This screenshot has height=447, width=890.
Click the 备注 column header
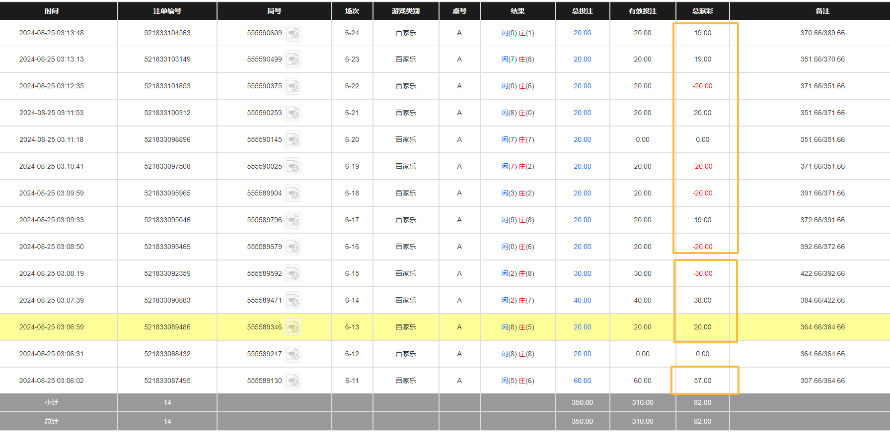point(822,11)
